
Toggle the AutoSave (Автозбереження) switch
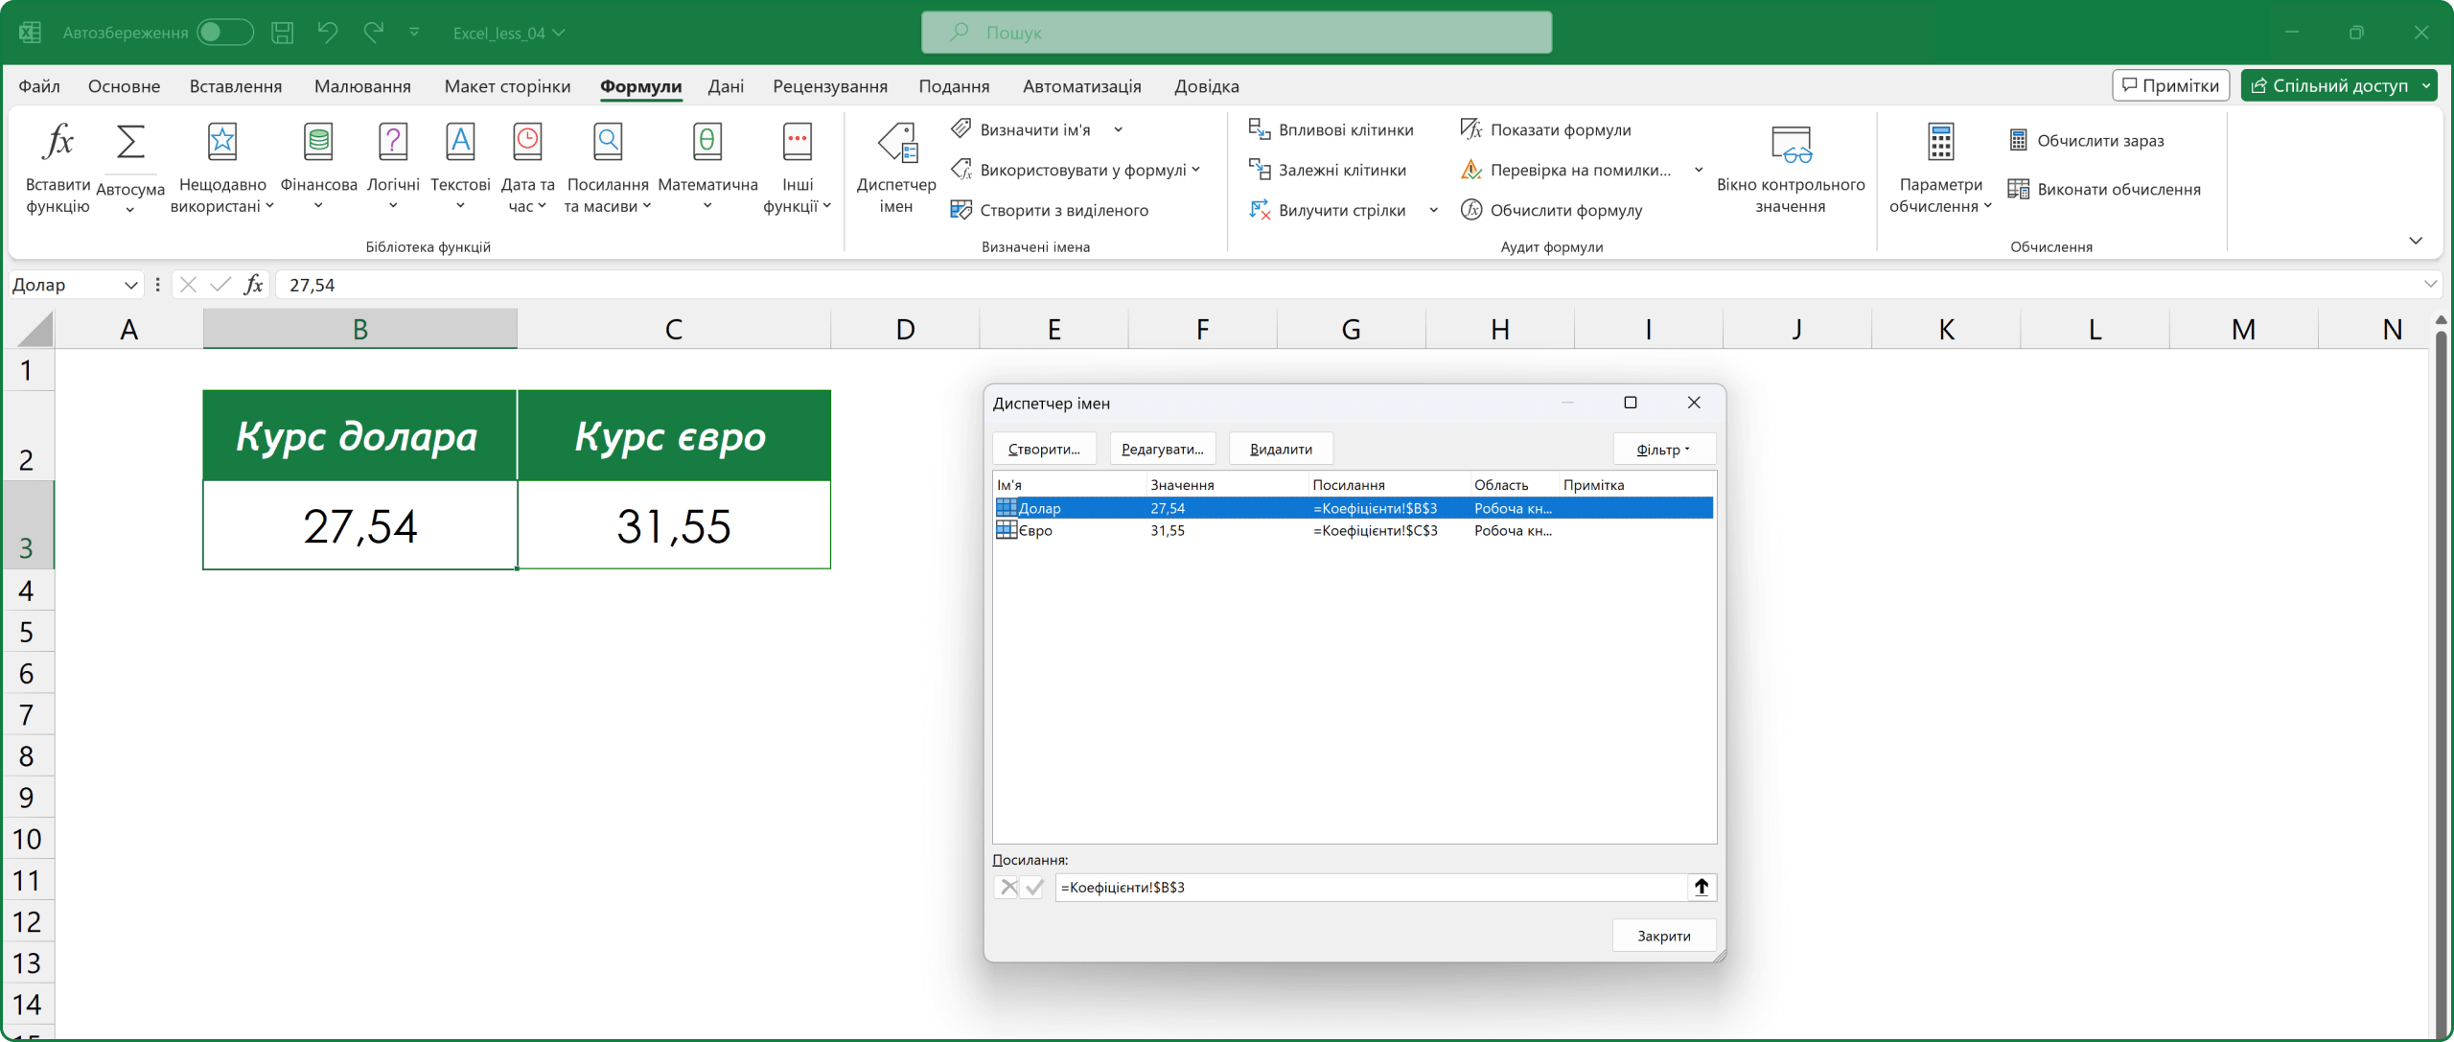[x=224, y=33]
